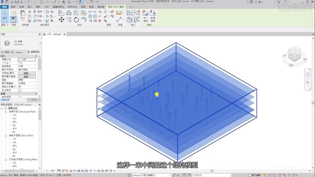Screen dimensions: 315x177
Task: Select the Modify arrow tool
Action: click(x=5, y=16)
